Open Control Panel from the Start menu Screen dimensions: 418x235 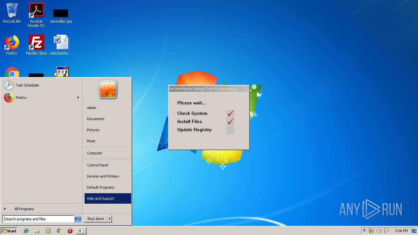pos(108,165)
